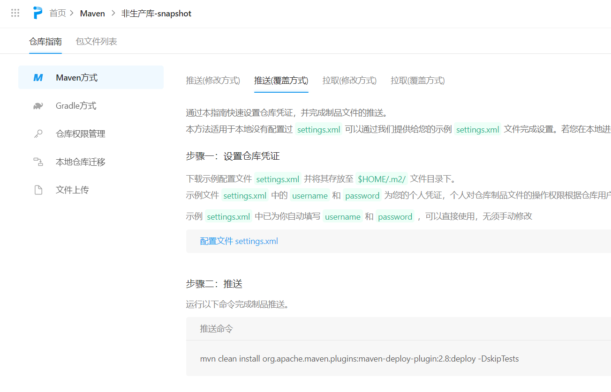Switch to the 仓库指南 tab

45,42
